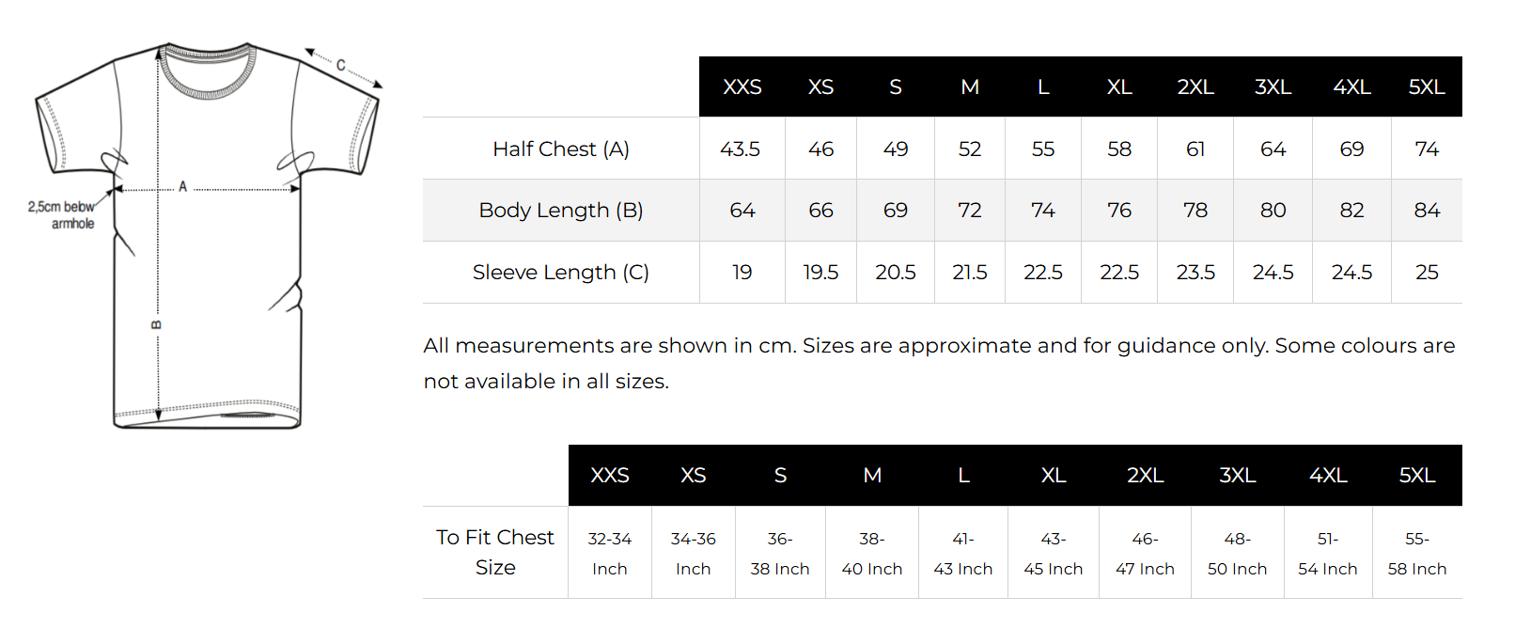Click the C sleeve label on the diagram
Image resolution: width=1515 pixels, height=644 pixels.
tap(341, 66)
